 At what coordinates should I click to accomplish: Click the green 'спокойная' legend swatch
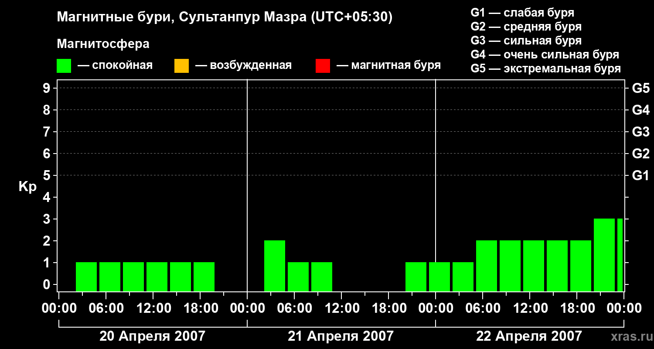64,66
